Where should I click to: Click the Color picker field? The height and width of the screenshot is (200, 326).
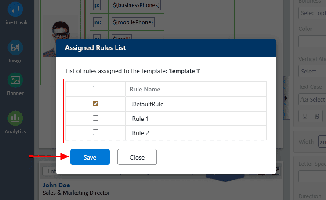pyautogui.click(x=312, y=42)
